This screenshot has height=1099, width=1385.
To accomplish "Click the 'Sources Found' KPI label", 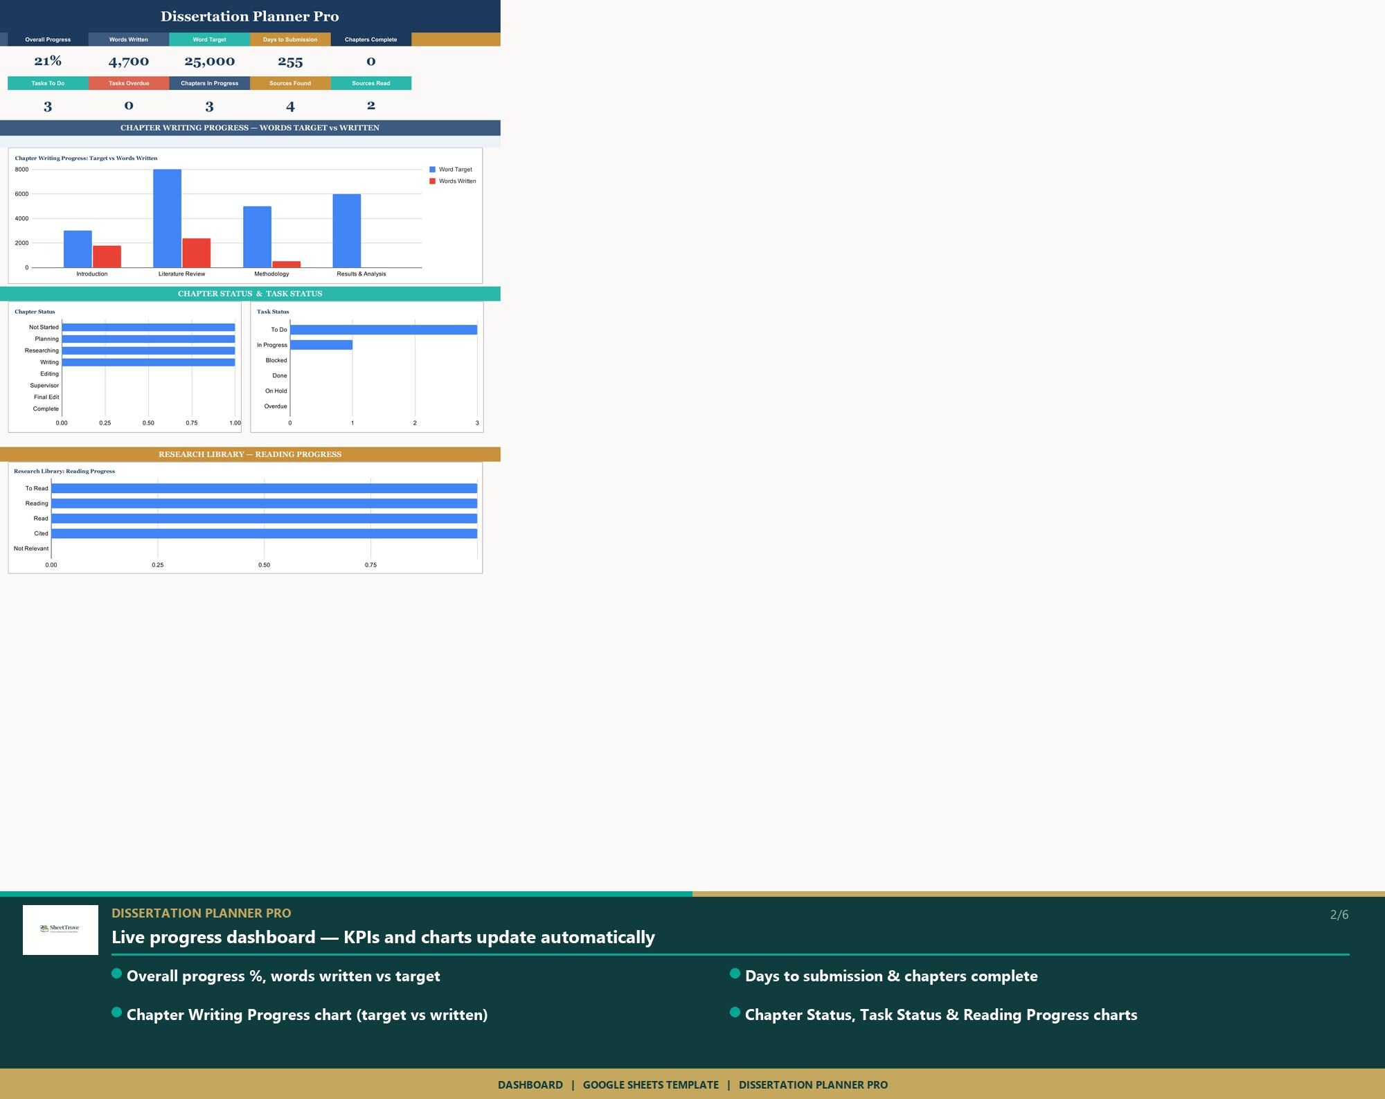I will [290, 83].
